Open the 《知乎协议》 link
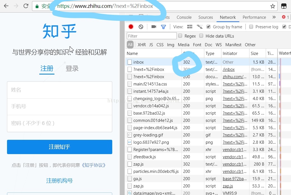Screen dimensions: 291x195 click(x=94, y=165)
